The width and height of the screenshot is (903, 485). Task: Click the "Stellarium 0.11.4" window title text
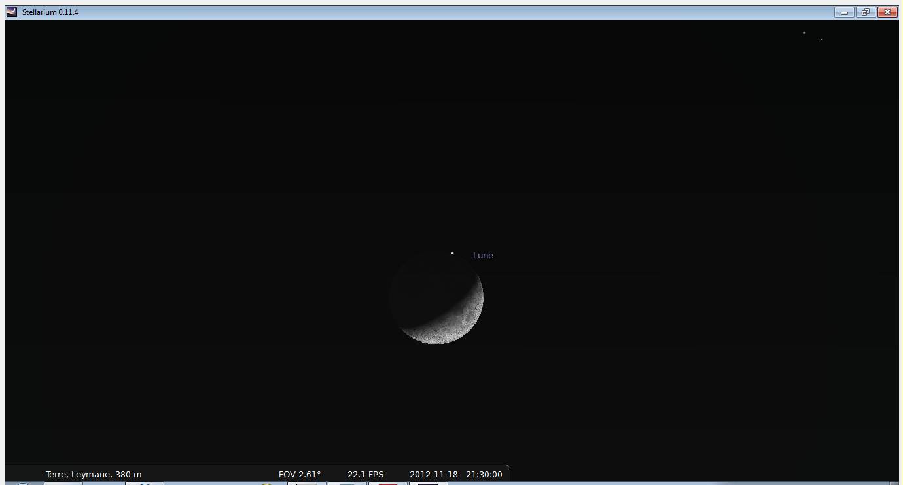[x=50, y=12]
